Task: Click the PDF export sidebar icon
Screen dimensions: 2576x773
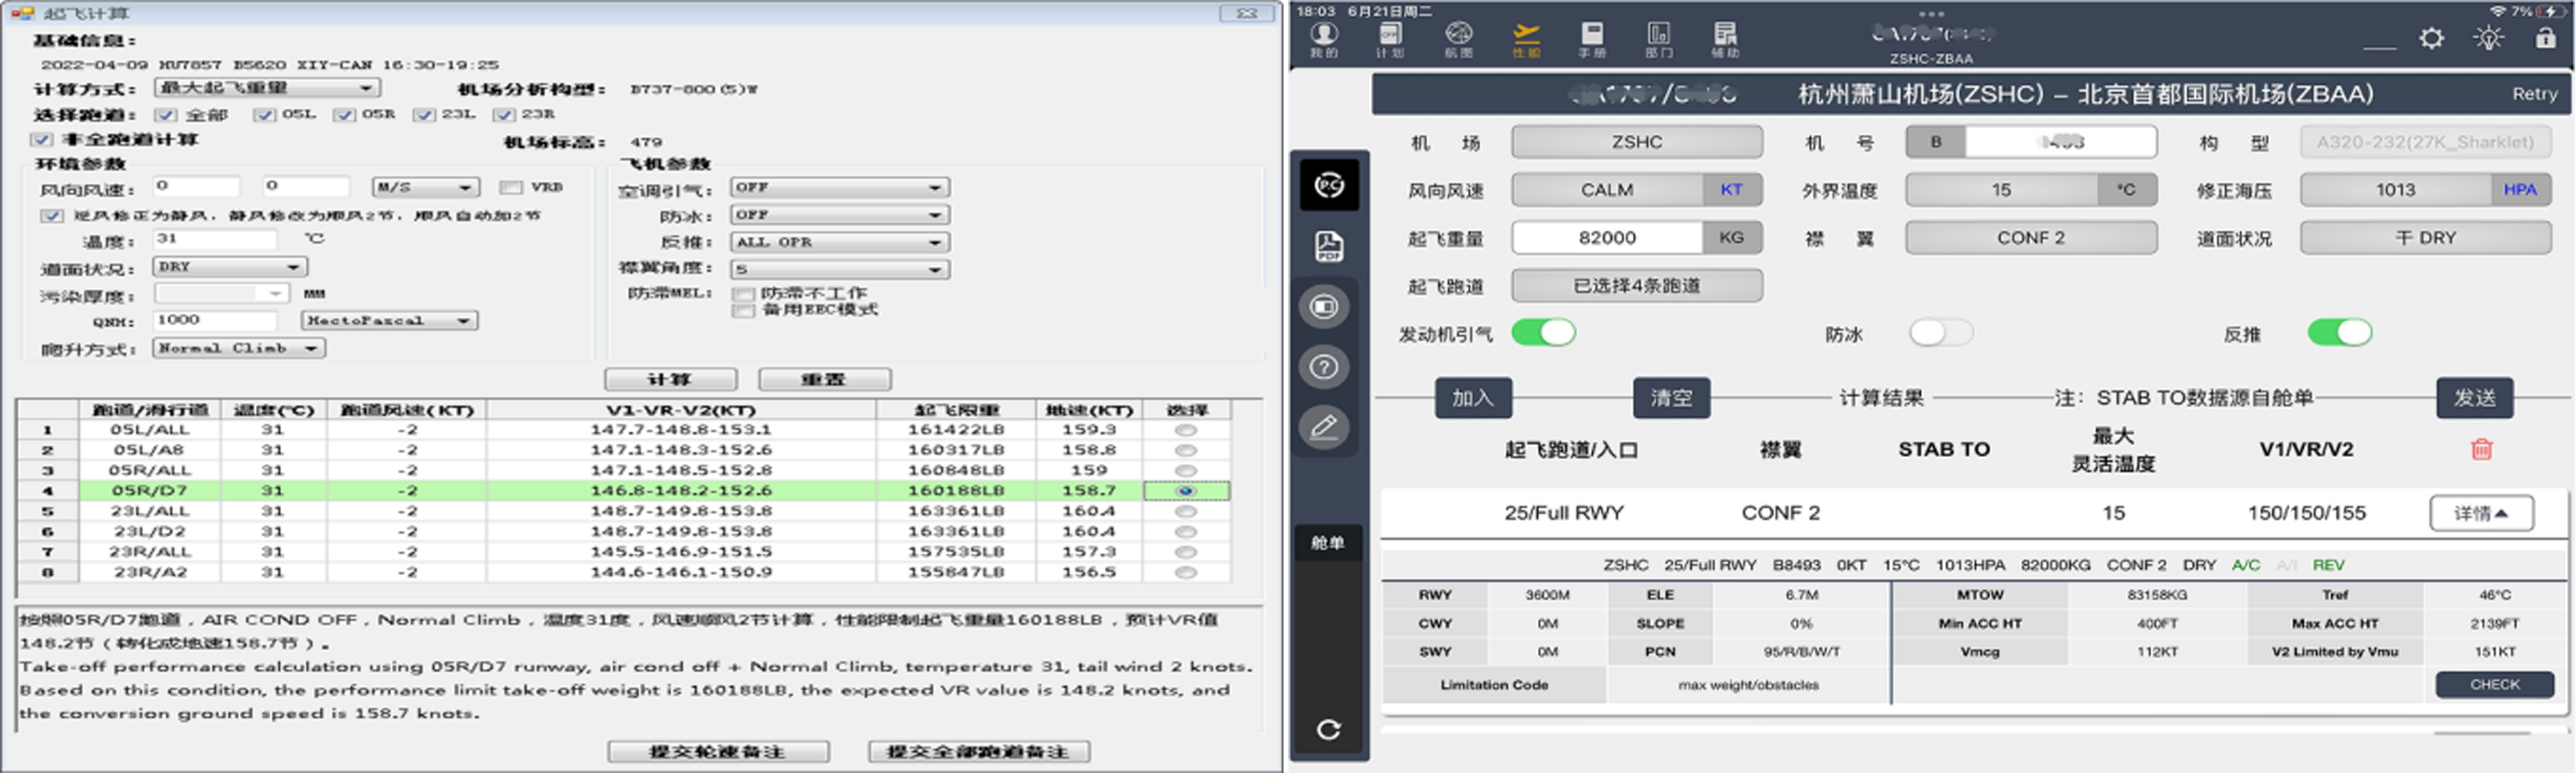Action: tap(1328, 246)
